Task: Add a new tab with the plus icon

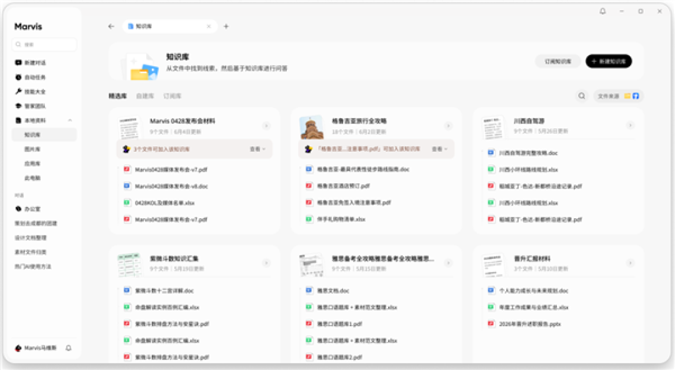Action: [x=226, y=26]
